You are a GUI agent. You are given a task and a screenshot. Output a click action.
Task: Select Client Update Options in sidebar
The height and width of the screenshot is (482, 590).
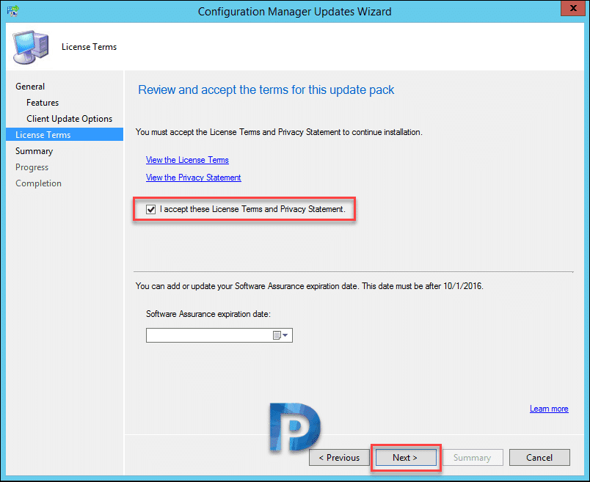[69, 119]
